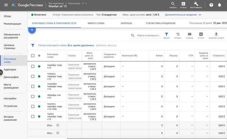Tick checkbox for +Макбук +air +13 row
Screen dimensions: 227x139
[x=33, y=96]
